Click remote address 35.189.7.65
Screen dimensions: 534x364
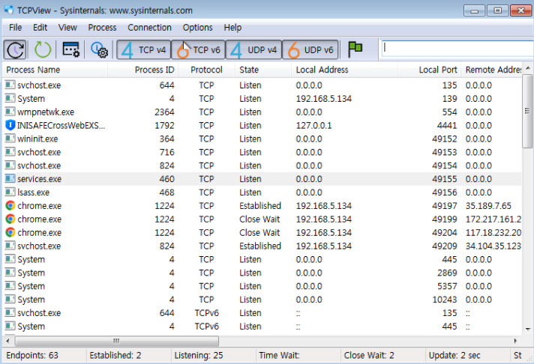(488, 206)
